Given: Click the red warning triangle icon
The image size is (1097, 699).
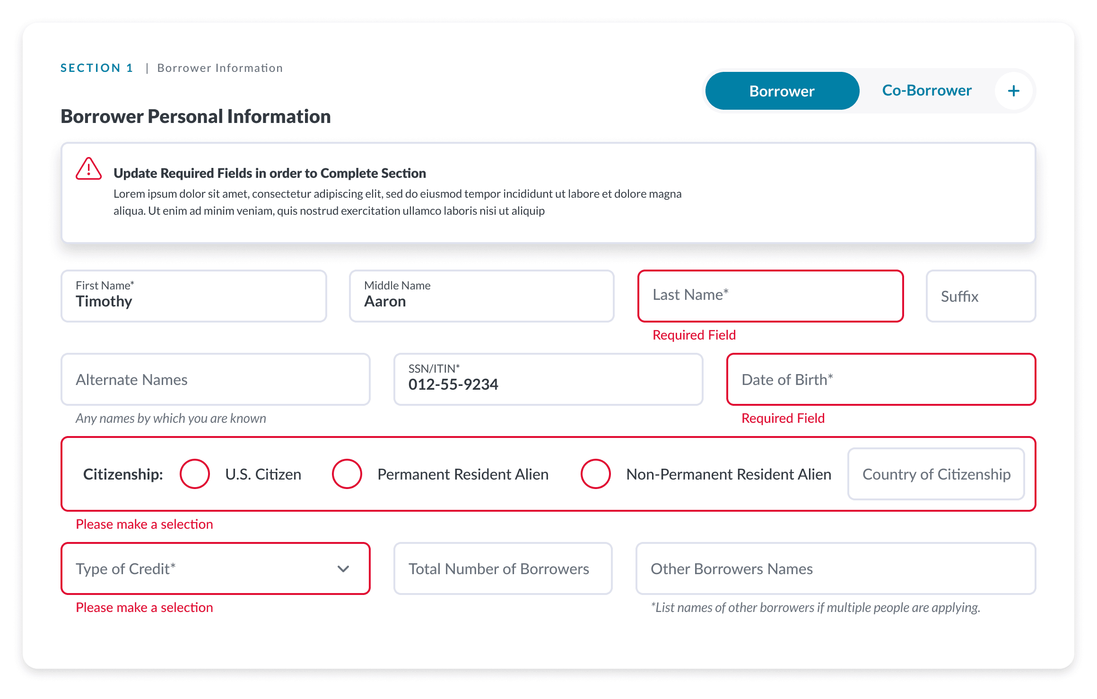Looking at the screenshot, I should click(88, 169).
